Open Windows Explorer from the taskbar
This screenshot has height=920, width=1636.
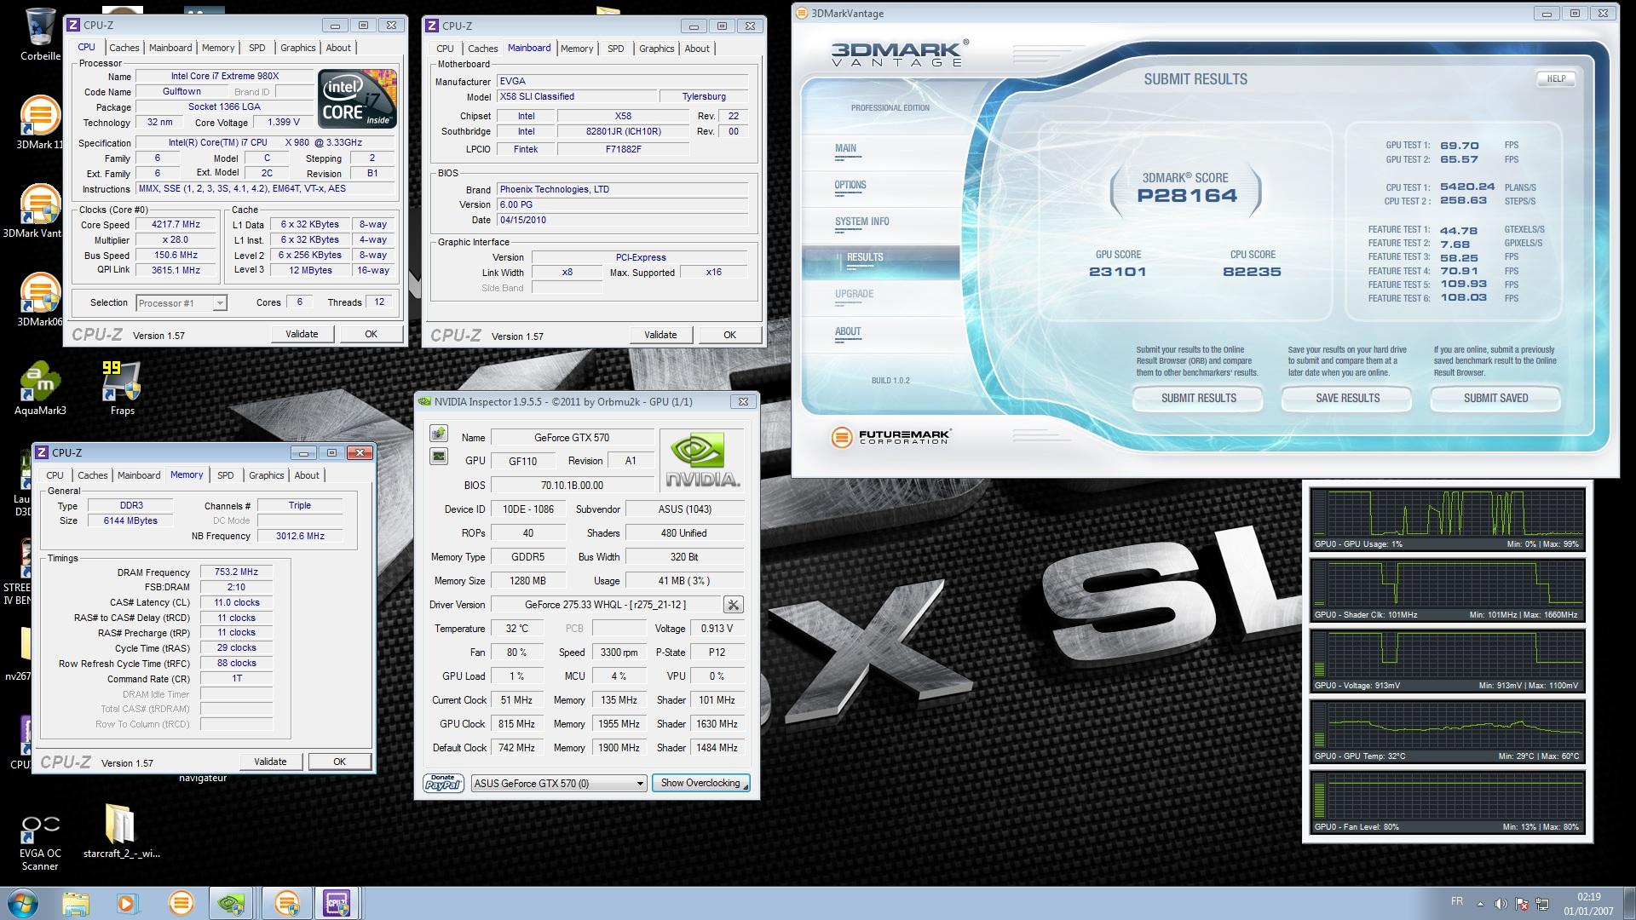(76, 903)
